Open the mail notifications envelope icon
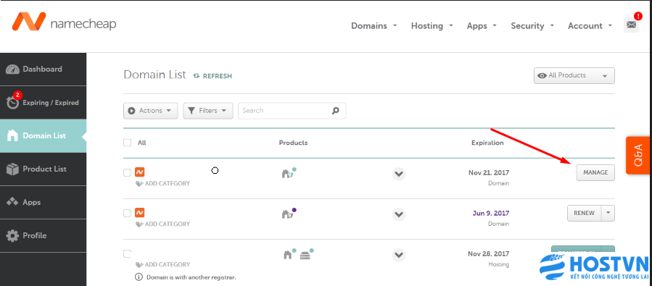652x286 pixels. pyautogui.click(x=631, y=25)
